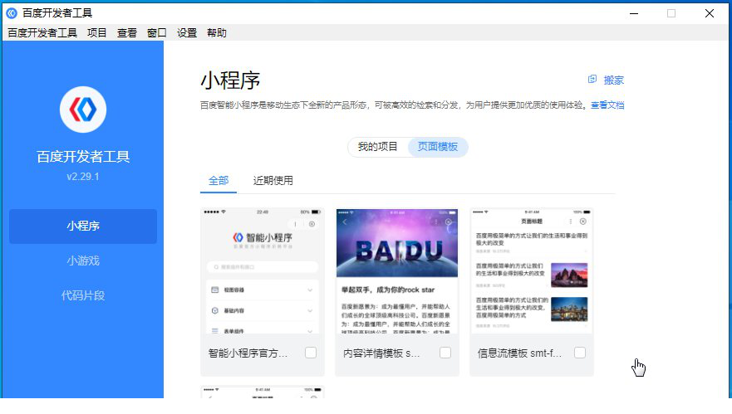Check the 智能小程序官方 template checkbox
Image resolution: width=732 pixels, height=414 pixels.
(311, 353)
